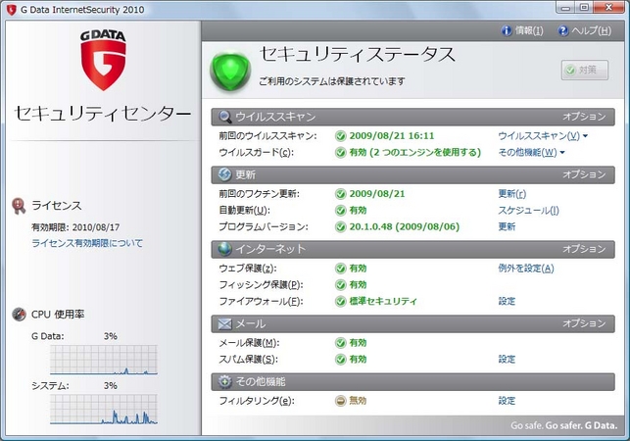
Task: Open the 情報(I) menu
Action: tap(522, 30)
